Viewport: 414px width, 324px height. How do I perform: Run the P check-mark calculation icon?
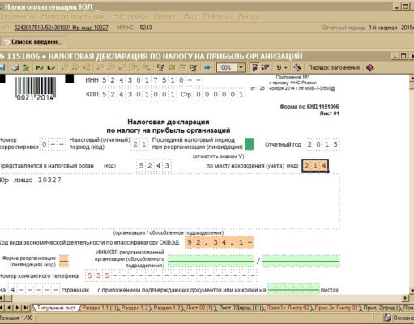pos(40,67)
